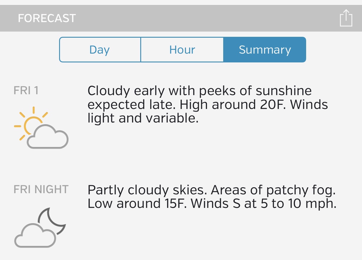Click the FRI 1 day label
The width and height of the screenshot is (362, 260).
click(26, 90)
